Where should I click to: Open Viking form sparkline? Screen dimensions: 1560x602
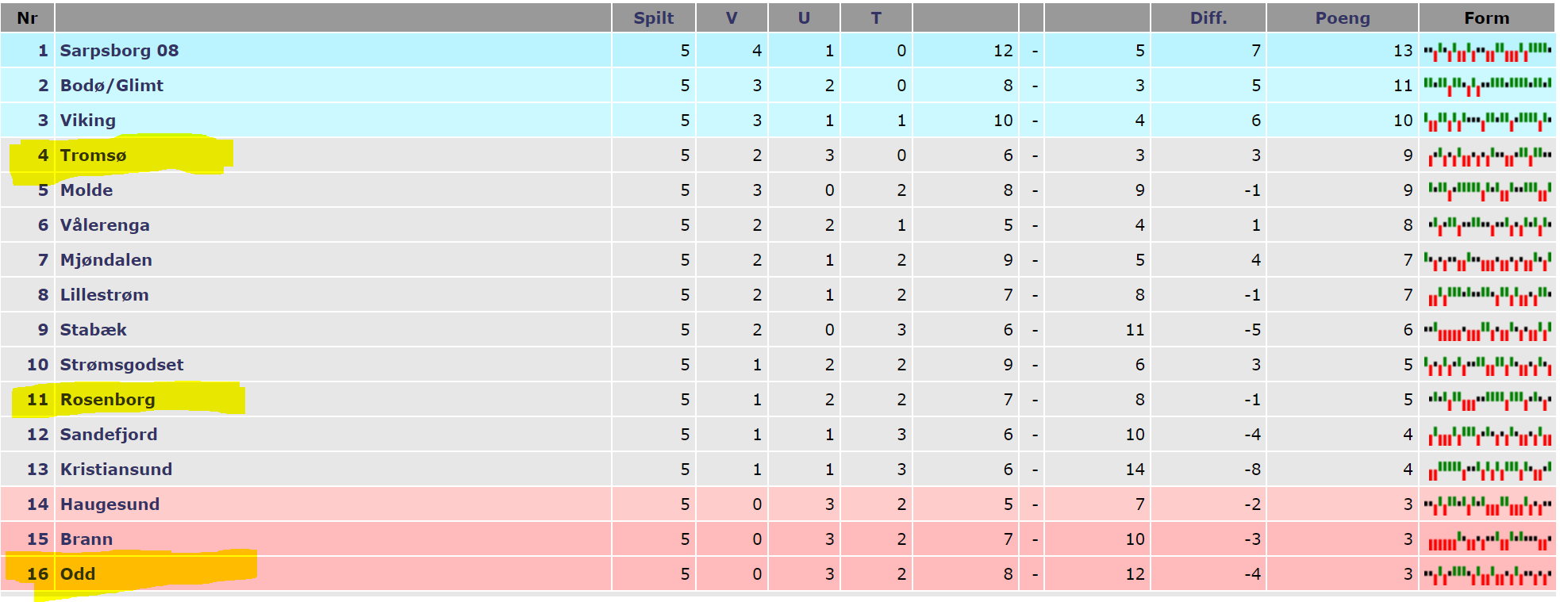1487,121
